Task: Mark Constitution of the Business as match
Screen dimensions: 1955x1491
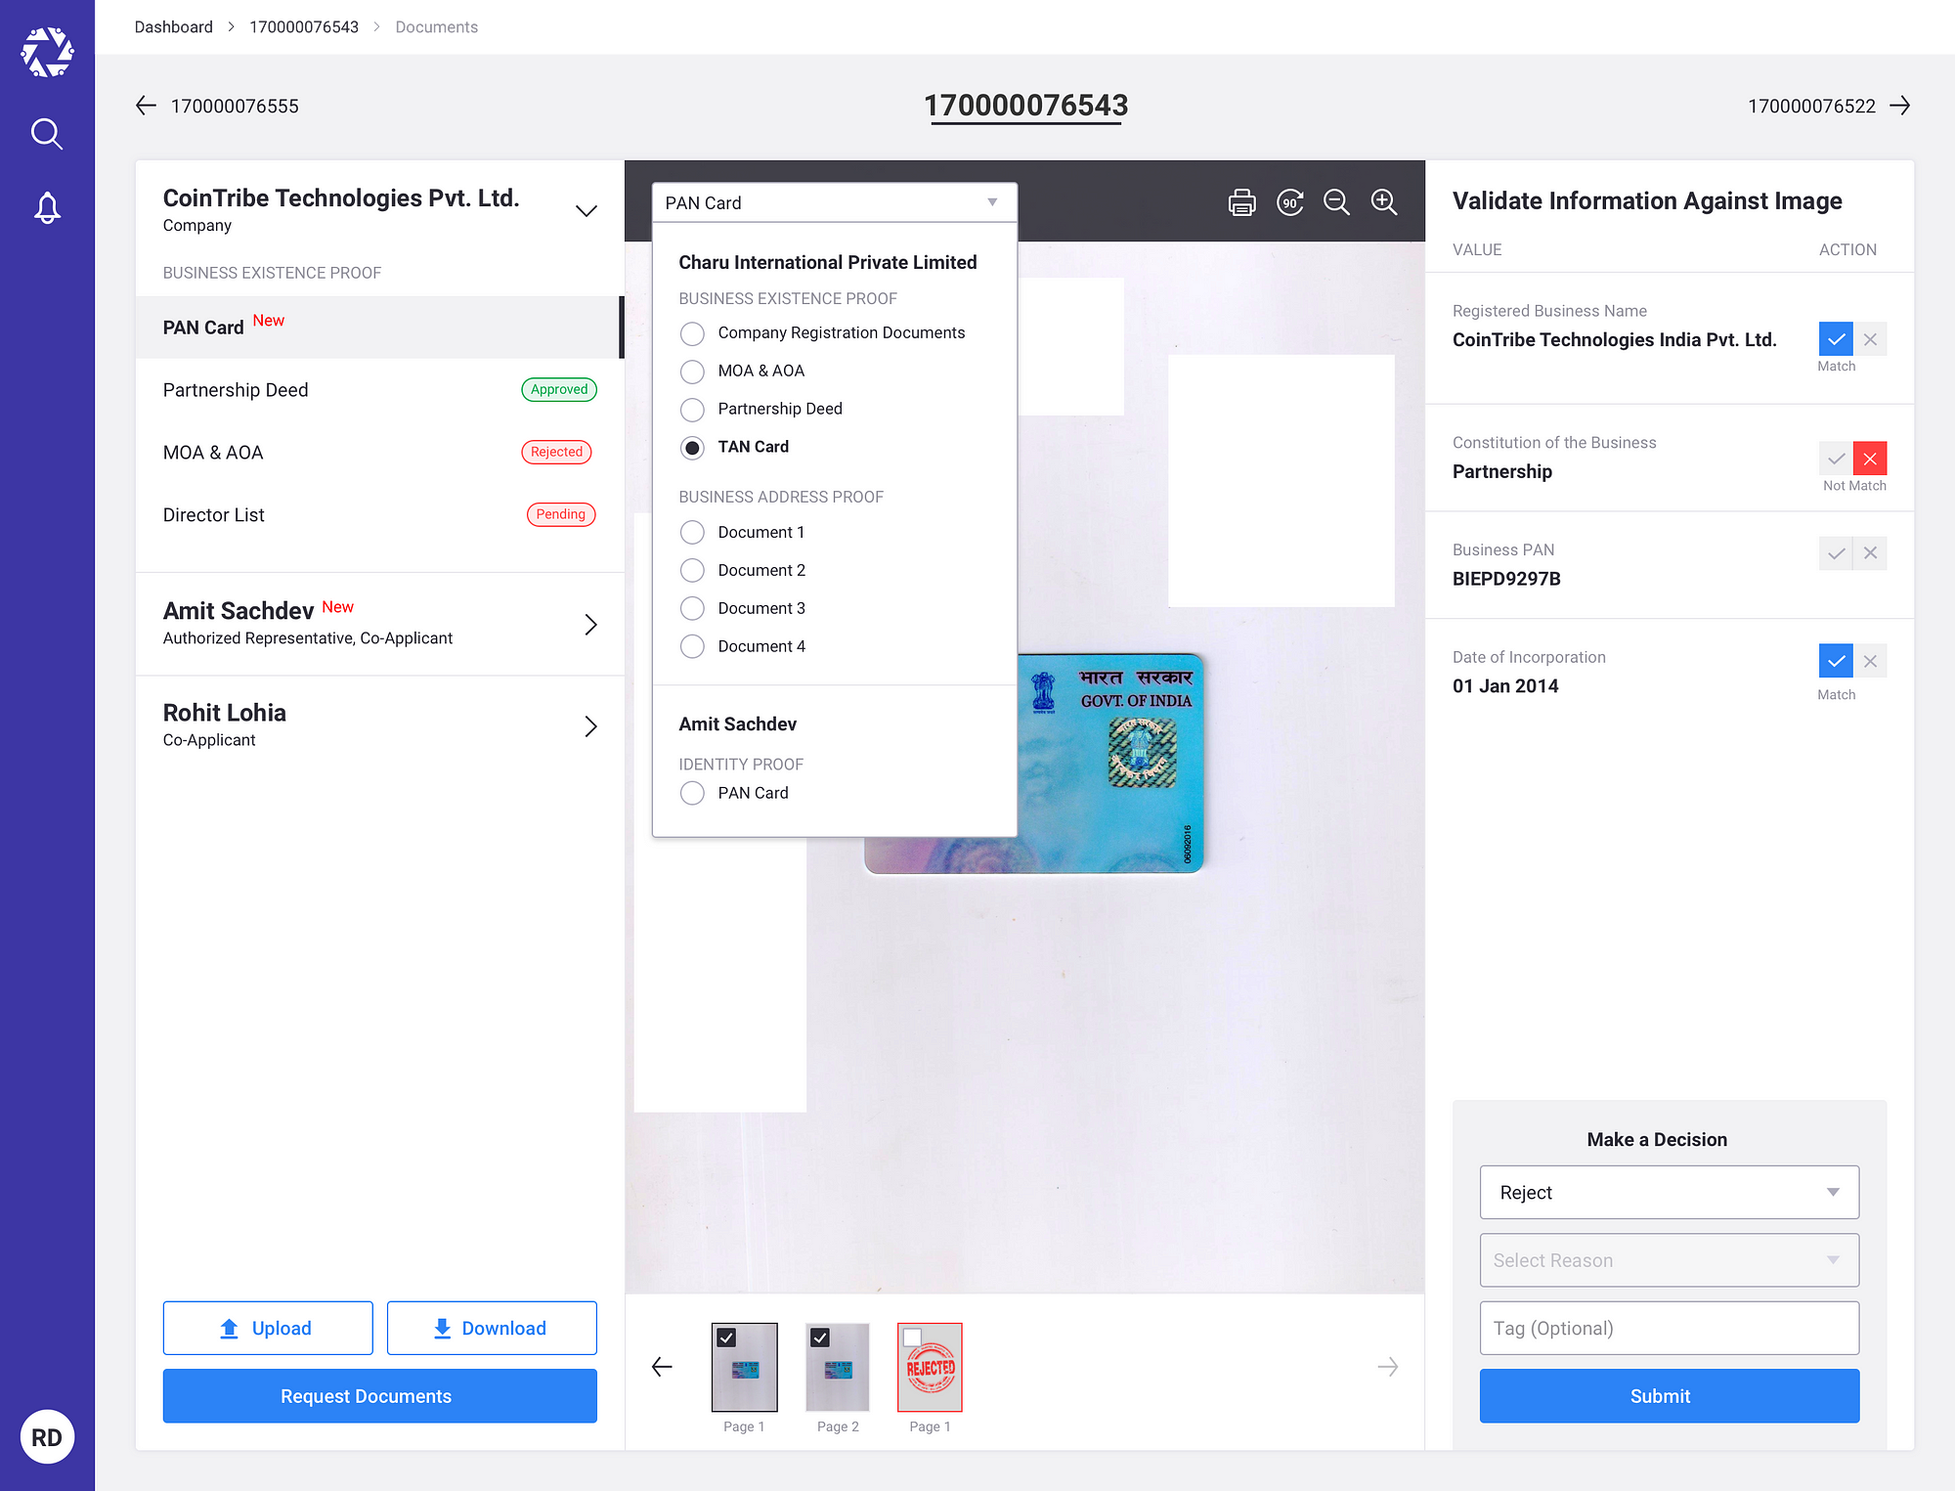Action: click(1836, 459)
